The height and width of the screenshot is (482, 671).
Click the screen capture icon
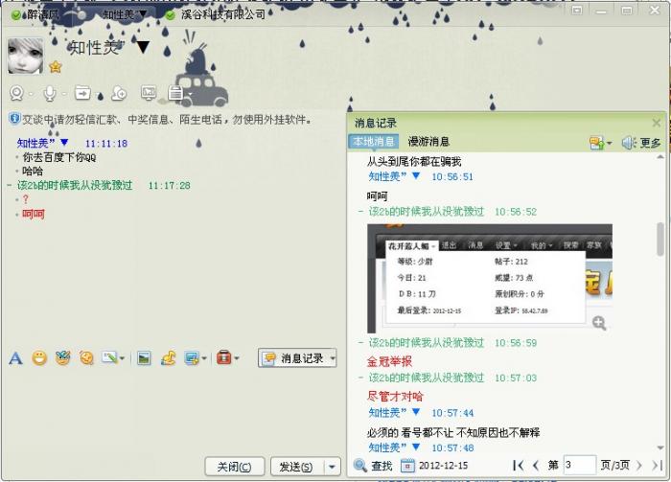192,357
